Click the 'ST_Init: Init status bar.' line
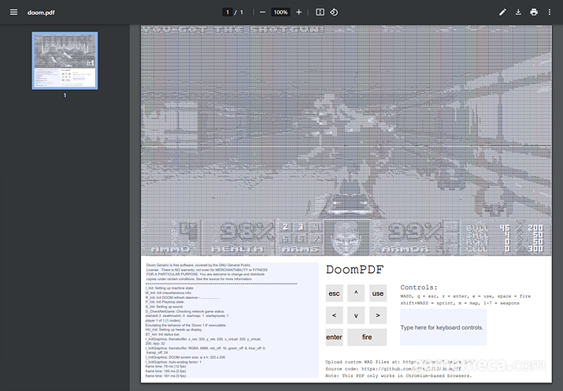 coord(163,334)
